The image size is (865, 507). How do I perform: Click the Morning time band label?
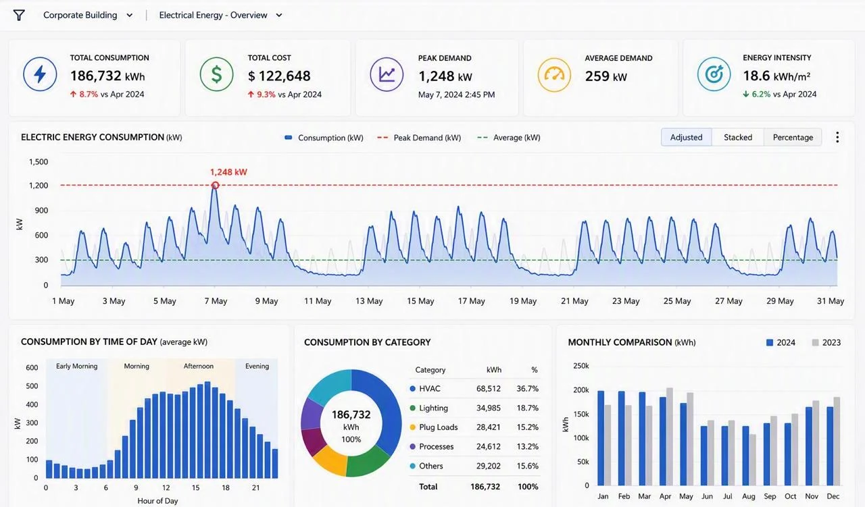point(137,367)
